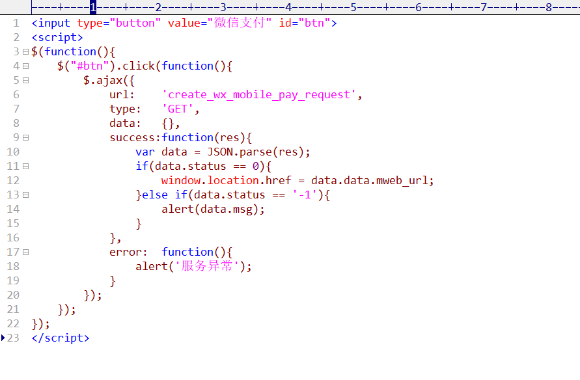Collapse the $.ajax block fold on line 5
Viewport: 580px width, 380px height.
click(x=25, y=81)
